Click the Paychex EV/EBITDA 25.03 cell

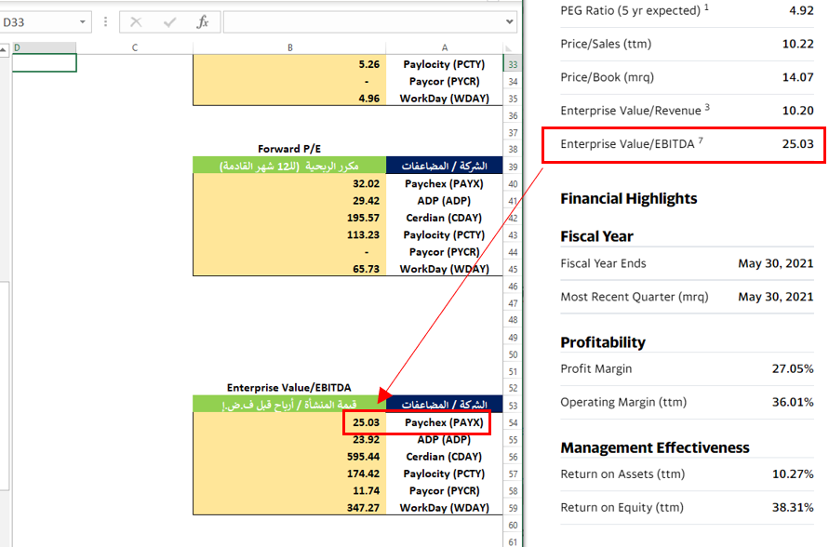click(x=289, y=422)
